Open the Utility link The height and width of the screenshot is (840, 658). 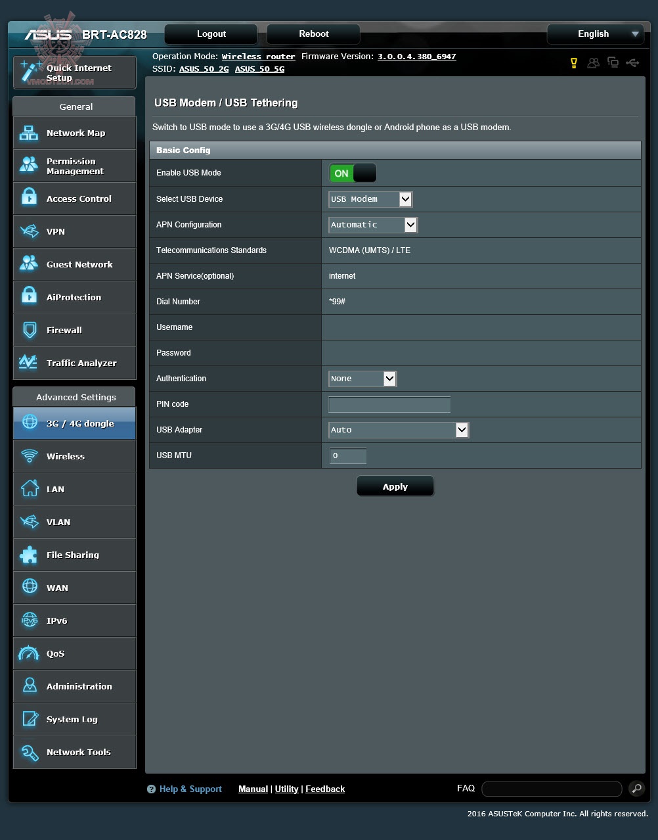(x=286, y=789)
